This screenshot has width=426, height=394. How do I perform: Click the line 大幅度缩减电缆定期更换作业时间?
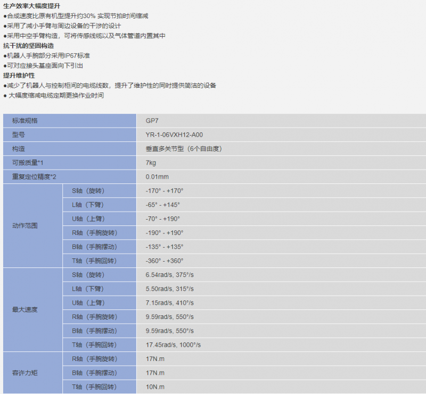tap(54, 96)
